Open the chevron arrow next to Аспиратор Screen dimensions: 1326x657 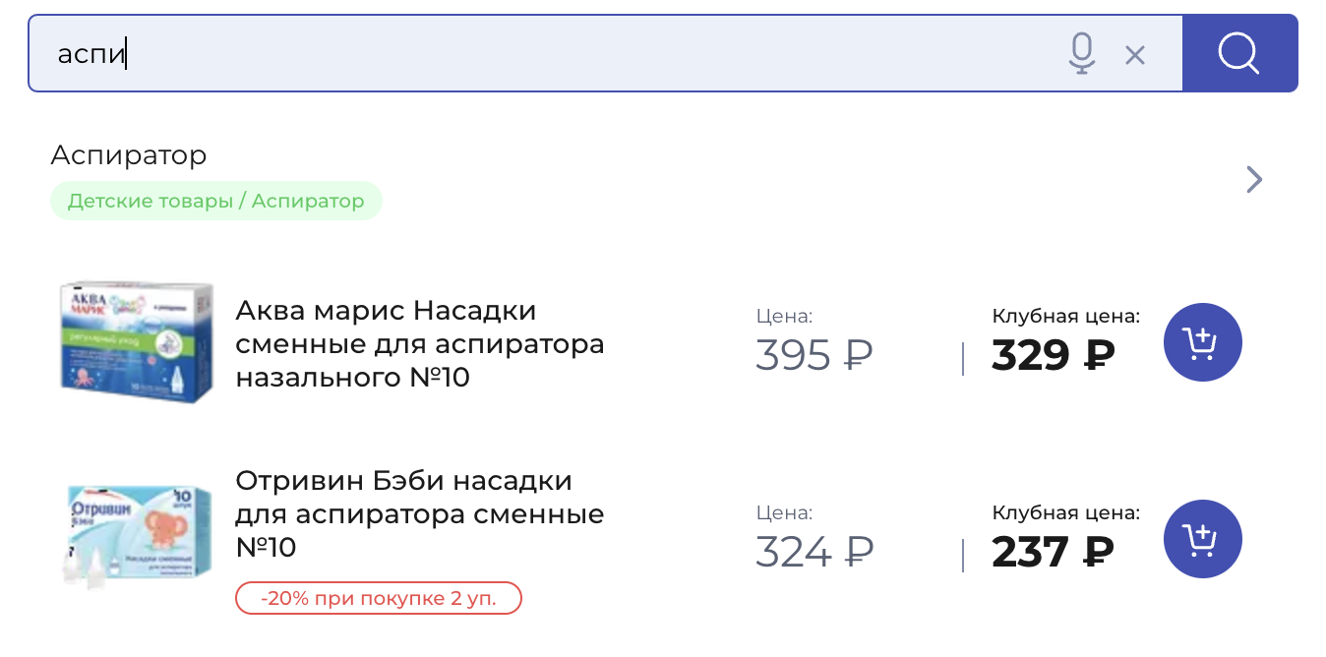[x=1254, y=179]
